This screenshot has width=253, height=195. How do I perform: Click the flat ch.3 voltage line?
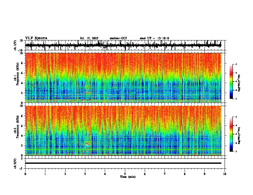(x=123, y=163)
